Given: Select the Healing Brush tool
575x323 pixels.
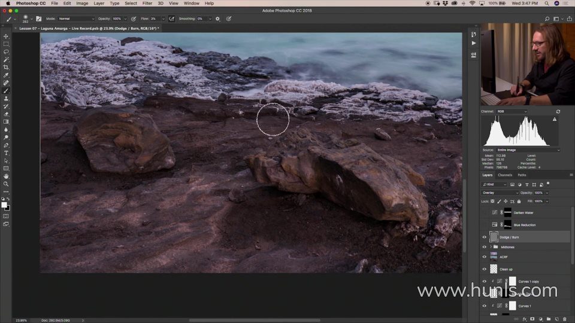Looking at the screenshot, I should click(6, 83).
